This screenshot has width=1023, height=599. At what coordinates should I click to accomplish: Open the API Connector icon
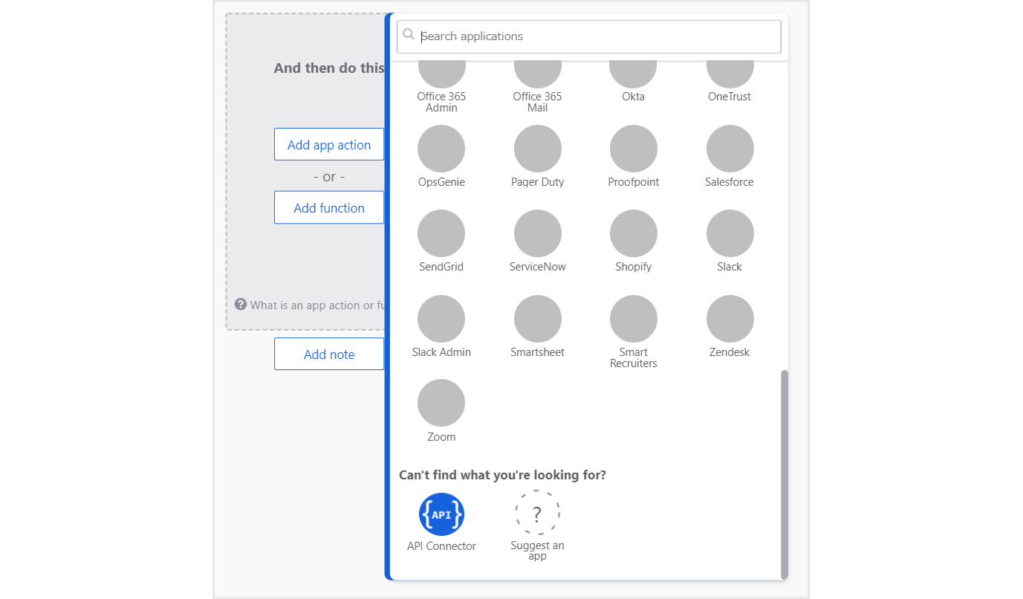[x=441, y=514]
